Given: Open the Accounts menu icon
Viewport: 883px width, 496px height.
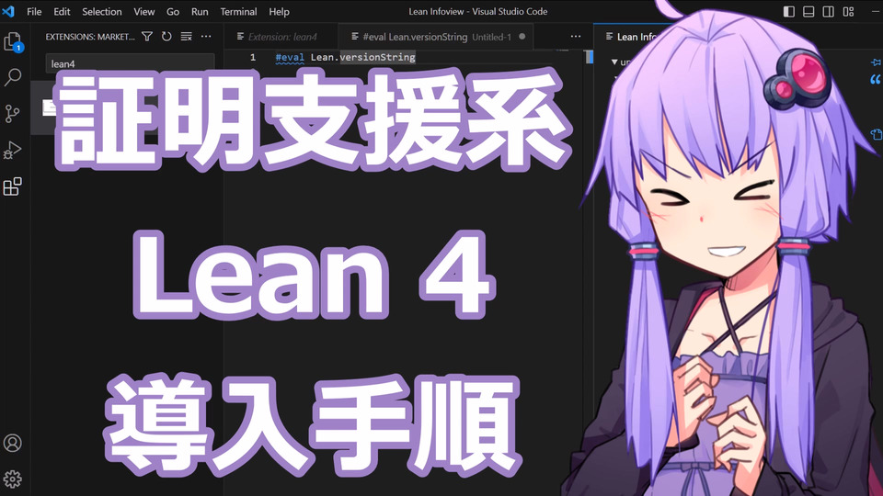Looking at the screenshot, I should tap(12, 443).
